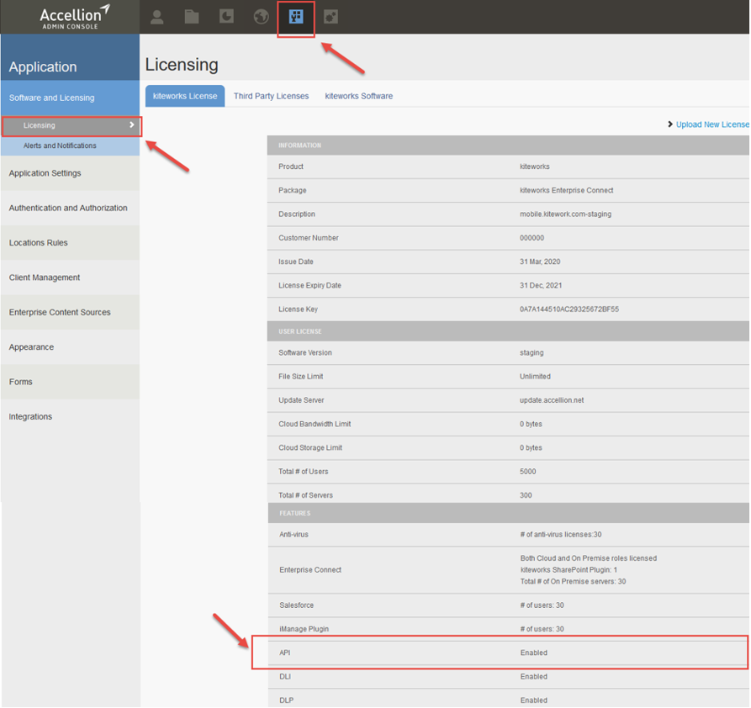The height and width of the screenshot is (708, 751).
Task: Select the API Enabled feature row
Action: [500, 653]
